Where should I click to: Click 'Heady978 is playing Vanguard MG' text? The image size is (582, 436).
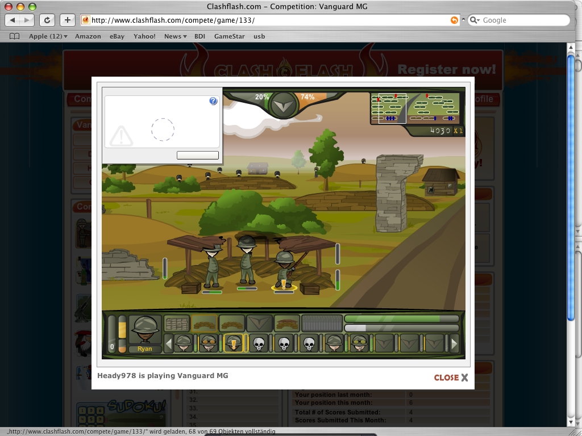click(163, 376)
